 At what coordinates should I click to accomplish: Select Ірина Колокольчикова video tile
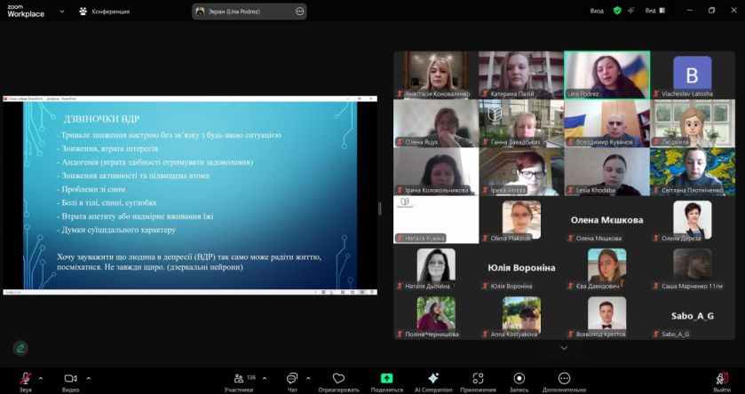coord(436,171)
